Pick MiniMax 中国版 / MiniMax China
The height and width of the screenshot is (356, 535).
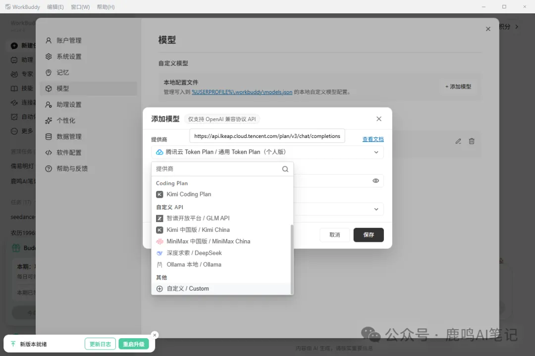click(222, 241)
